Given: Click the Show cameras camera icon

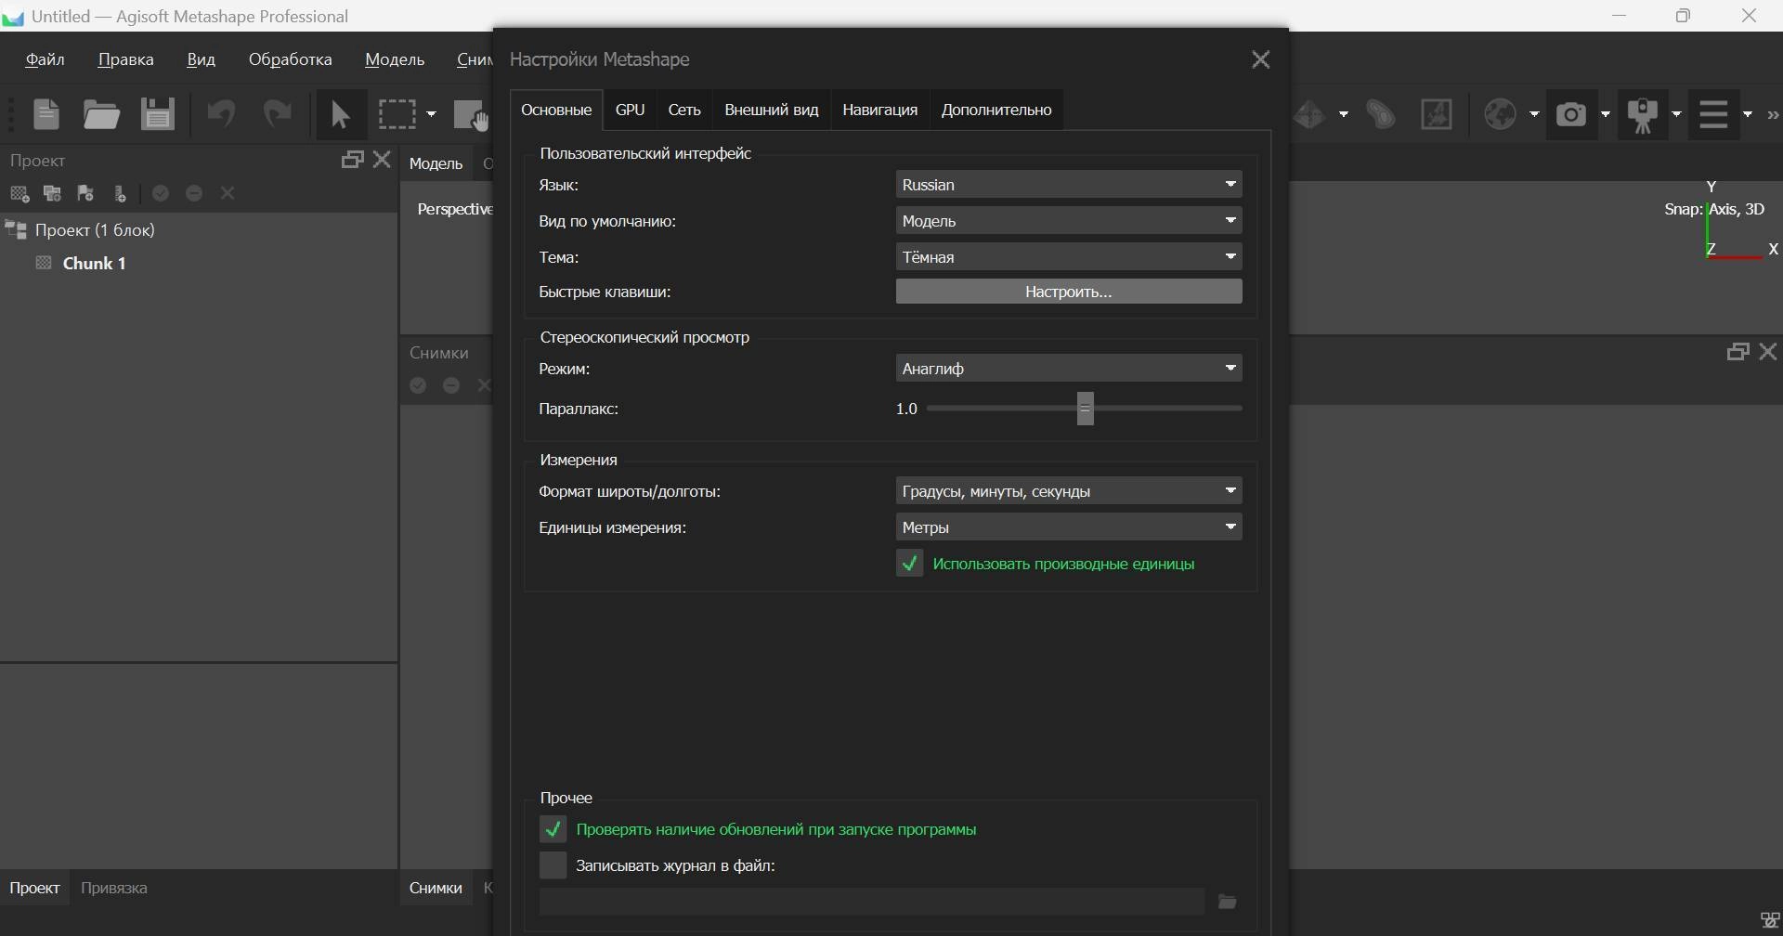Looking at the screenshot, I should 1571,115.
